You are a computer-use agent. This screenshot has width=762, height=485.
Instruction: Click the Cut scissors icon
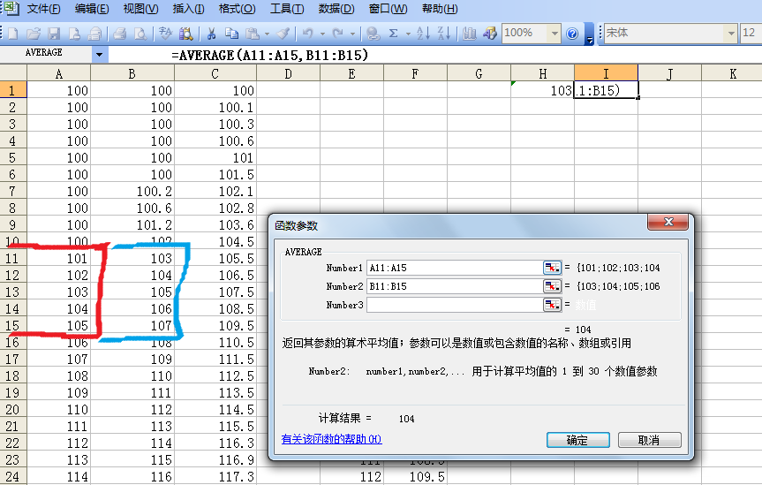[212, 34]
